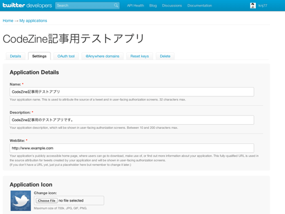Open API Health page
This screenshot has height=214, width=285.
point(135,5)
